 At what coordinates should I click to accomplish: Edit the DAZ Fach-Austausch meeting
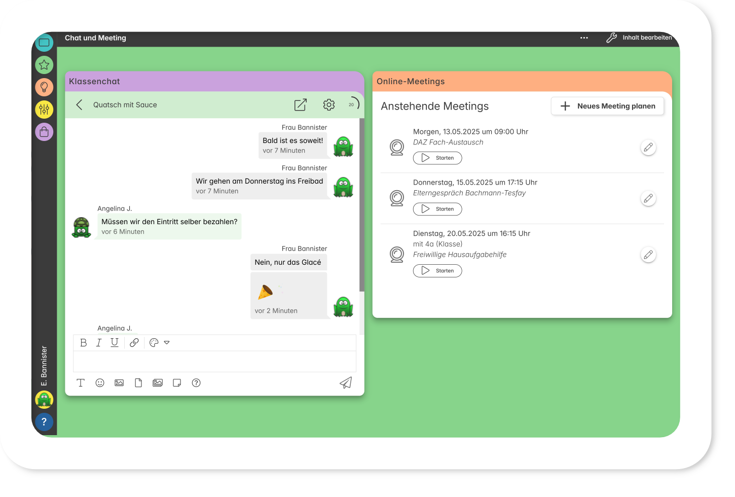click(648, 148)
